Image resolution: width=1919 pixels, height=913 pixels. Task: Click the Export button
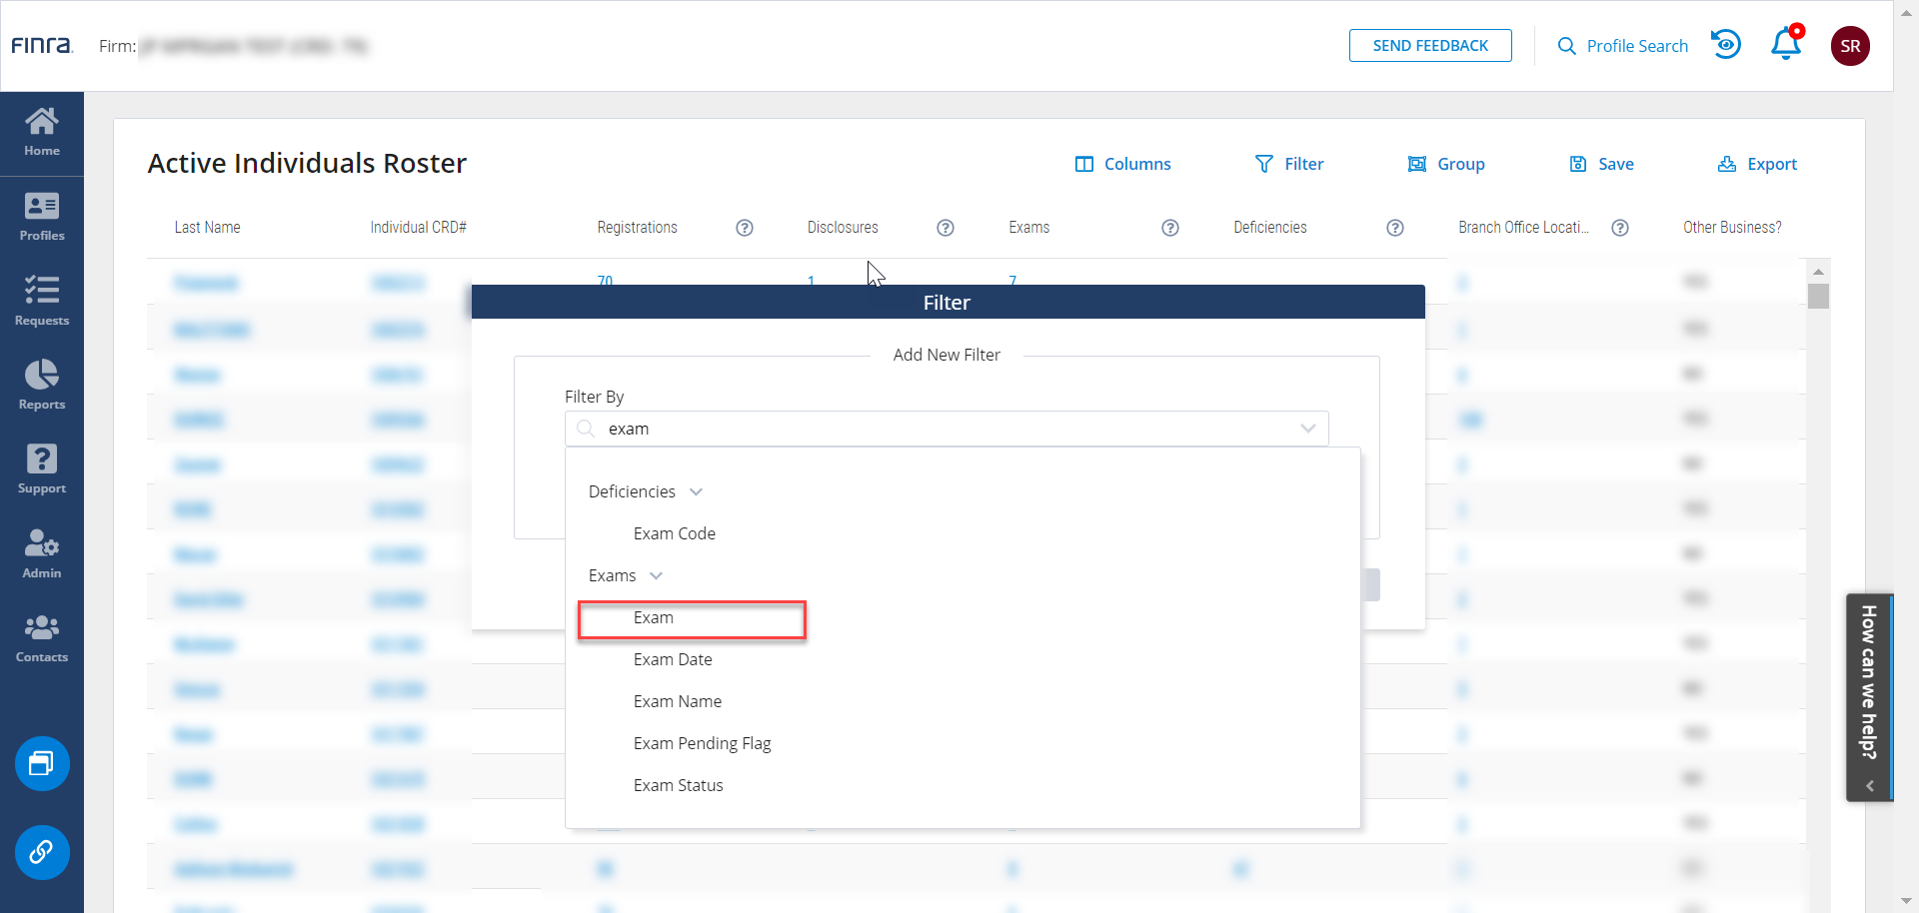click(1757, 164)
